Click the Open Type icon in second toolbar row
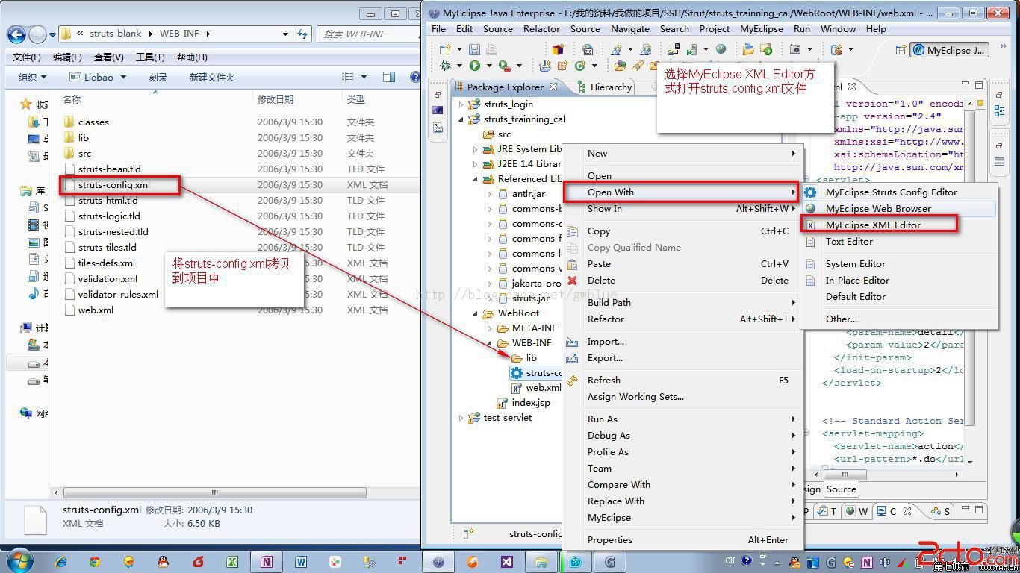This screenshot has height=573, width=1020. (x=619, y=66)
